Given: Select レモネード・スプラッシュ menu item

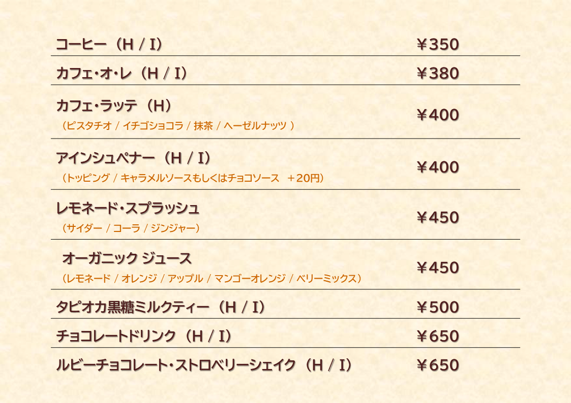Looking at the screenshot, I should click(x=128, y=209).
